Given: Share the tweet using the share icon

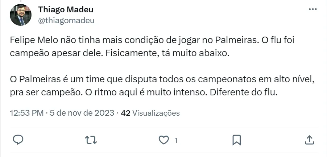Looking at the screenshot, I should [309, 140].
